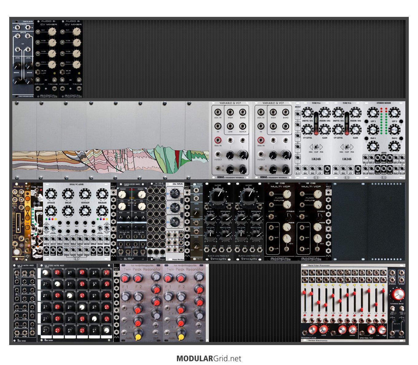Click SPECTRAL TILT high knob on Bark Filter
418x365 pixels.
[382, 329]
